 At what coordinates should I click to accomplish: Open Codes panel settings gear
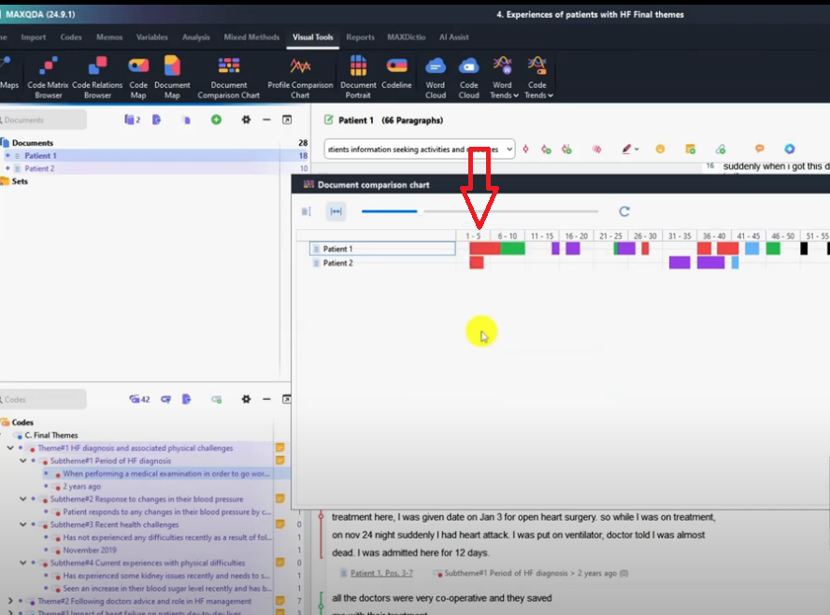[x=246, y=399]
